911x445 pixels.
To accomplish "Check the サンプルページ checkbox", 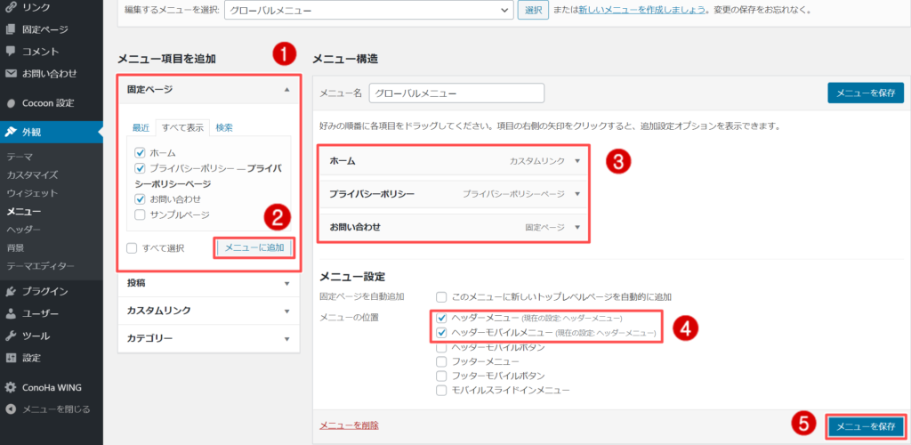I will [x=140, y=215].
